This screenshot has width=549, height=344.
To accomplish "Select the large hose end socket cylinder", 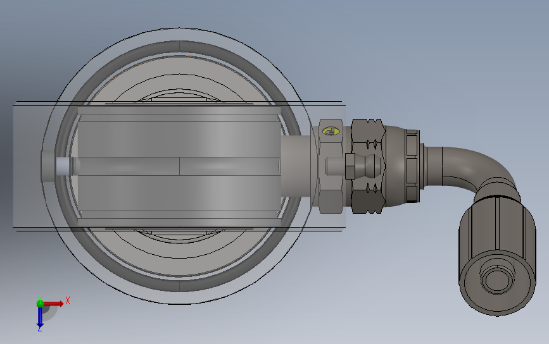I will coord(497,255).
